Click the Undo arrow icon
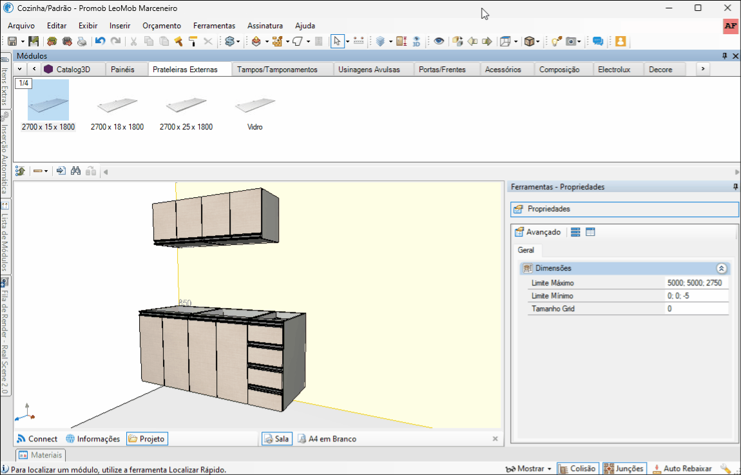The image size is (741, 475). click(x=100, y=42)
